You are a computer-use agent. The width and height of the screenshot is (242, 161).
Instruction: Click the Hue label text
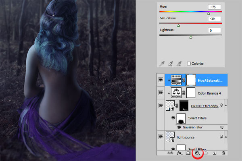click(163, 6)
